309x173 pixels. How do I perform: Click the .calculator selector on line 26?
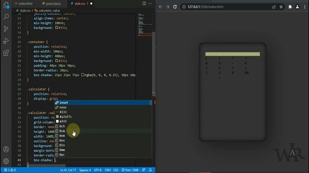pos(37,89)
